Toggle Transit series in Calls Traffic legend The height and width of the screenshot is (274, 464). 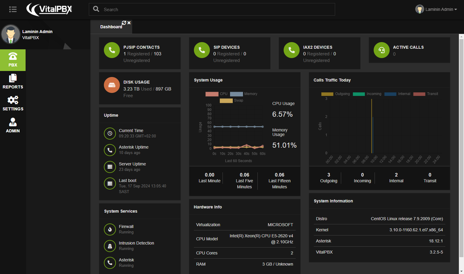click(425, 94)
